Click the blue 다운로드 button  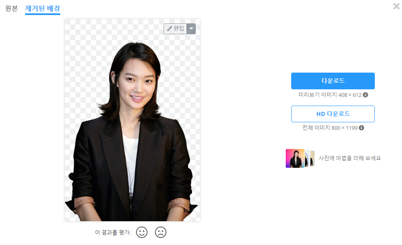point(333,81)
